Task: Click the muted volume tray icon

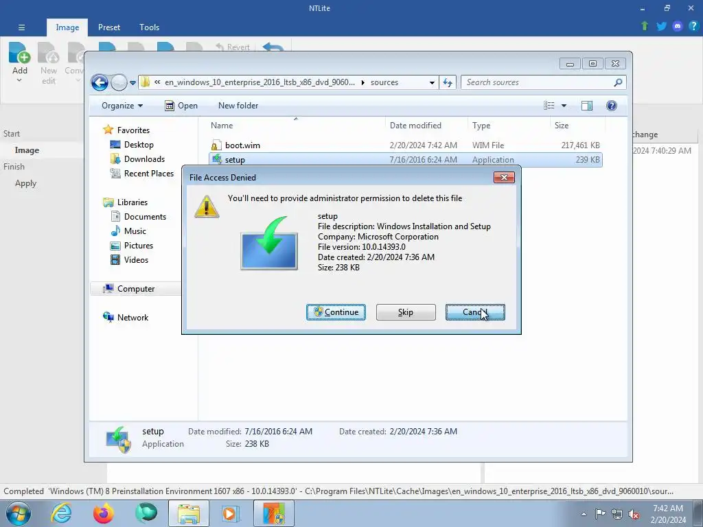Action: click(x=634, y=514)
